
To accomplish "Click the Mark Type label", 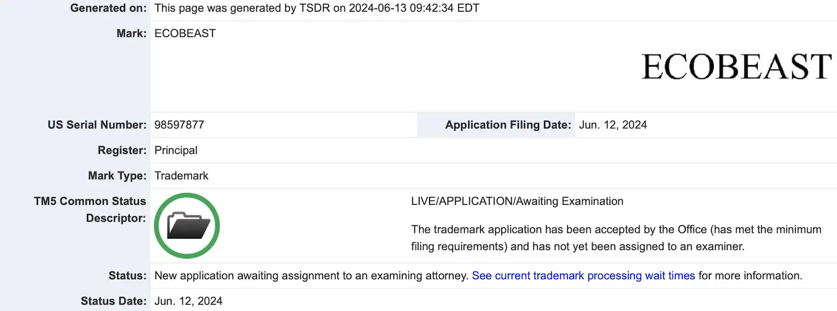I will 117,176.
